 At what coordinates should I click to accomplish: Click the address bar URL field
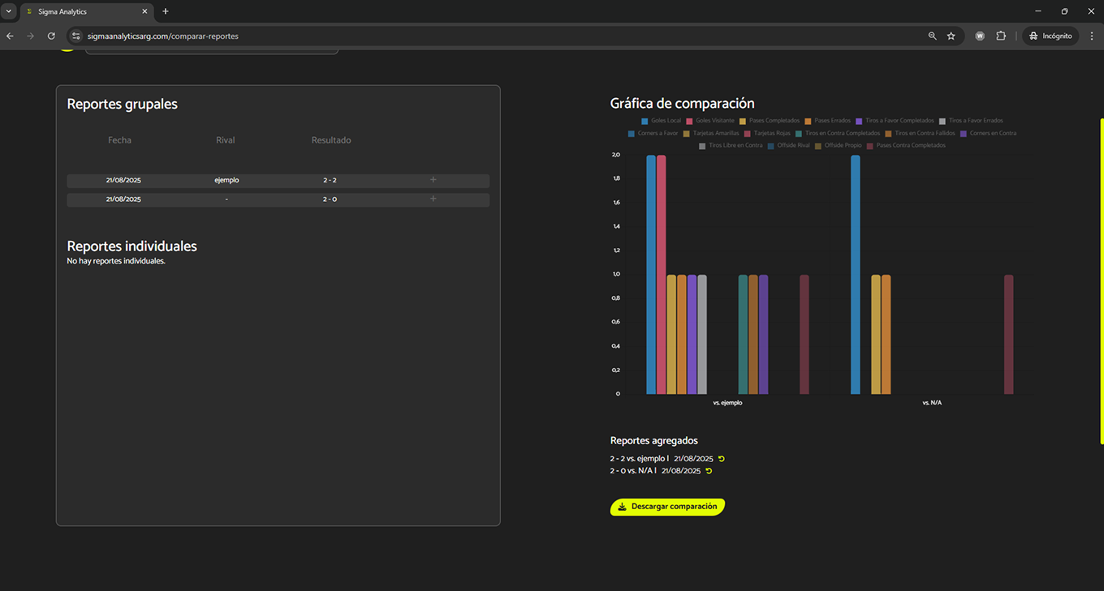coord(487,36)
